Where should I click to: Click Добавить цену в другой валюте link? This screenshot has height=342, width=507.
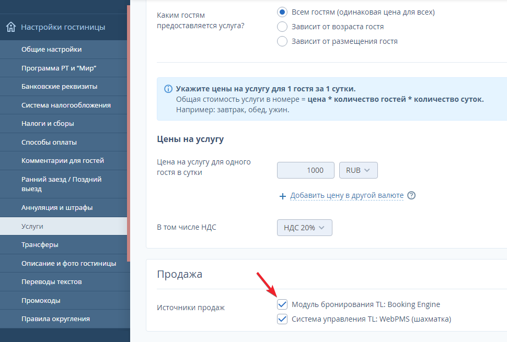[x=347, y=195]
